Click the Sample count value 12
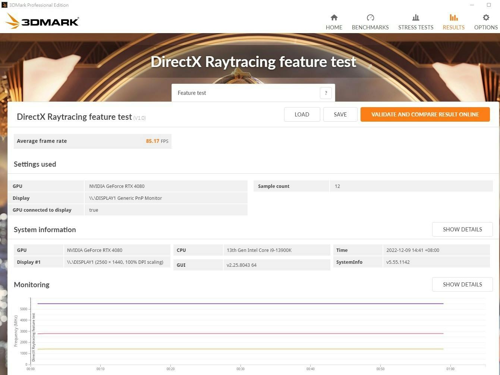 click(x=337, y=186)
